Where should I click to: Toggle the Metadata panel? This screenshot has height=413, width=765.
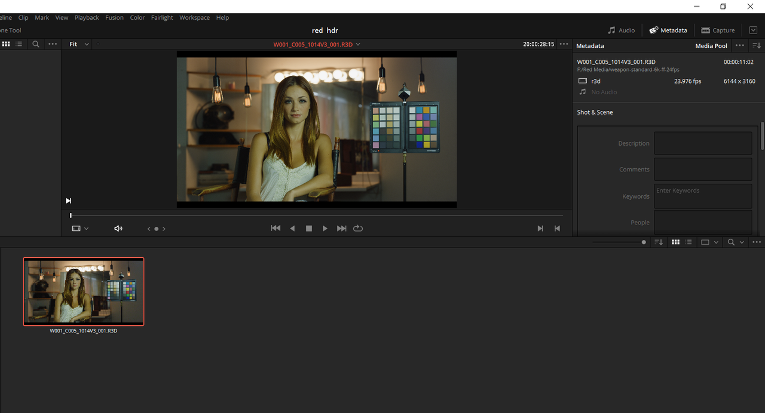pos(668,30)
